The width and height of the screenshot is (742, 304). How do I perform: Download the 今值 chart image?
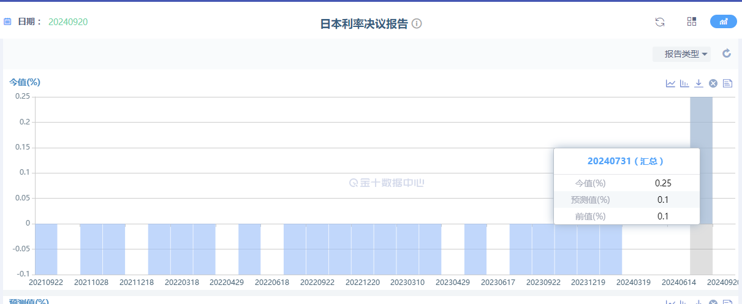tap(698, 83)
